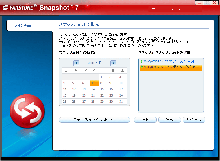The width and height of the screenshot is (220, 161).
Task: Select the 2010/07/07 21:57:23 スナップショット entry
Action: (x=171, y=61)
